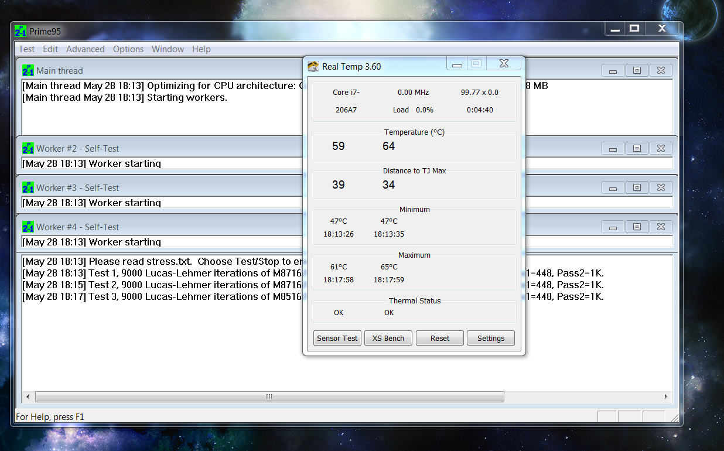Minimize the Prime95 main window

(x=614, y=29)
